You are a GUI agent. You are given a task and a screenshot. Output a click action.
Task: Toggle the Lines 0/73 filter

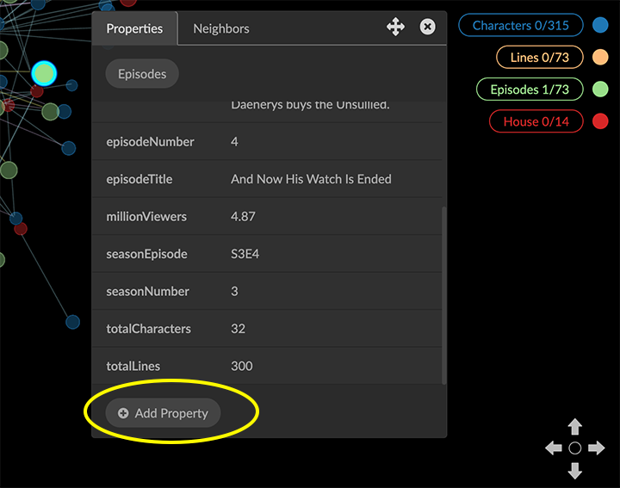(540, 58)
